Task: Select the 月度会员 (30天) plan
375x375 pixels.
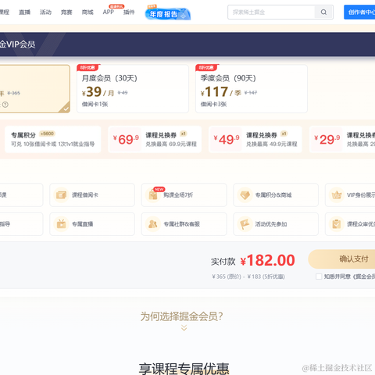Action: (x=133, y=89)
